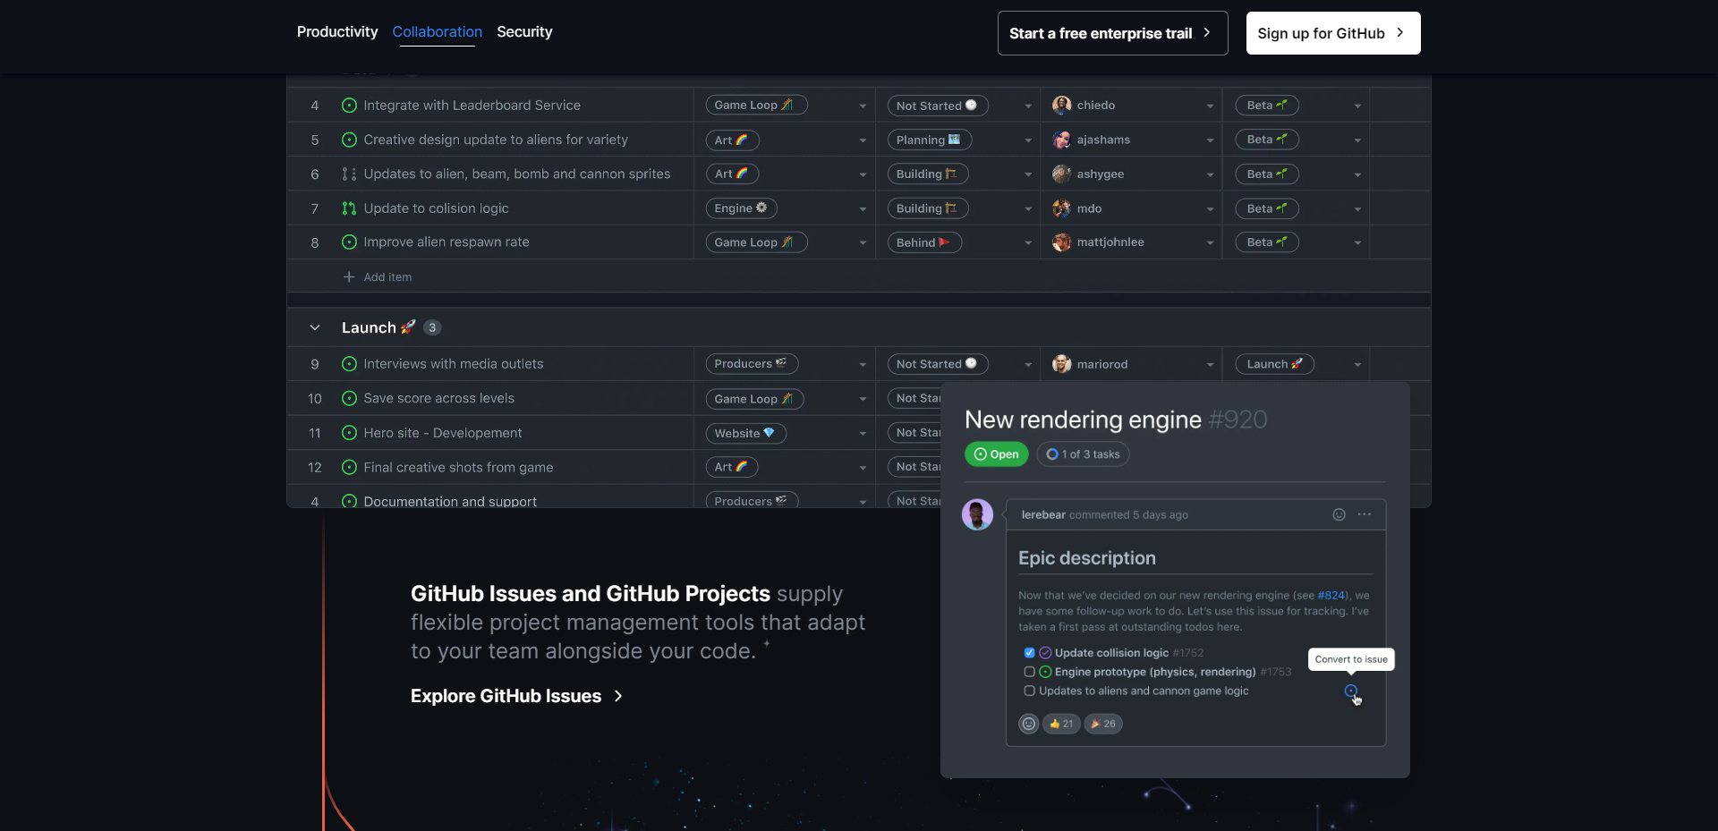Open Not Started status dropdown for row 4
This screenshot has width=1718, height=831.
pos(1028,106)
